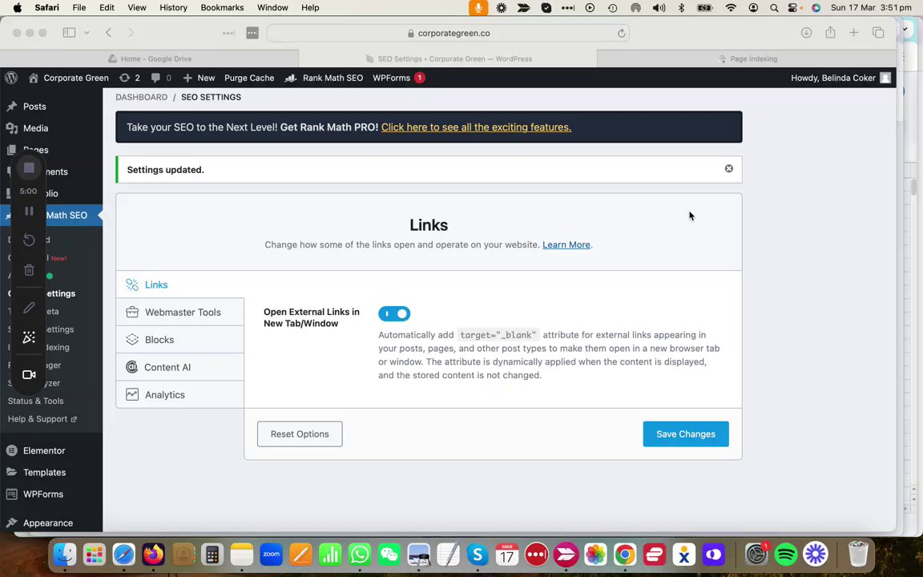Viewport: 923px width, 577px height.
Task: Select the Content AI tab
Action: (179, 367)
